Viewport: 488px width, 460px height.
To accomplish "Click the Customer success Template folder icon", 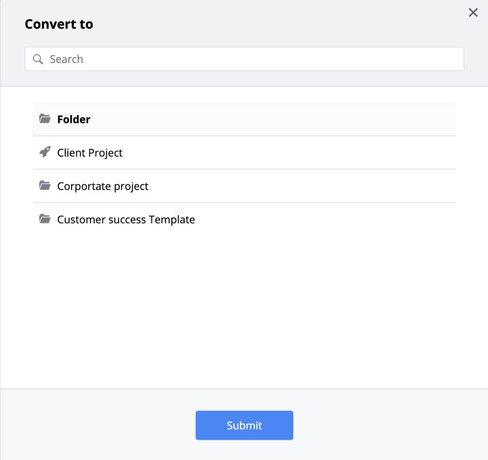I will 45,219.
